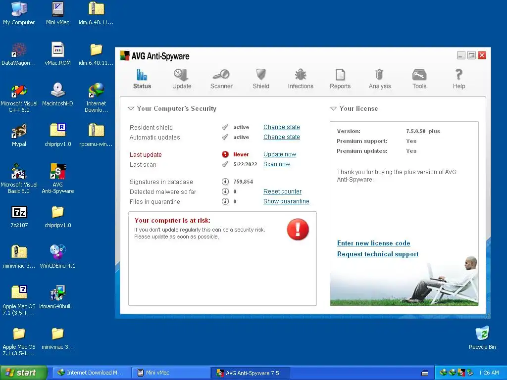Open the Windows start menu
The height and width of the screenshot is (380, 507).
click(23, 373)
